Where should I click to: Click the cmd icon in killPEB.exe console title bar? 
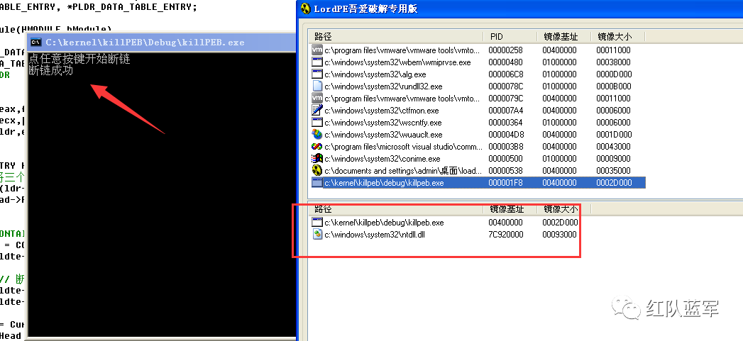(x=36, y=42)
